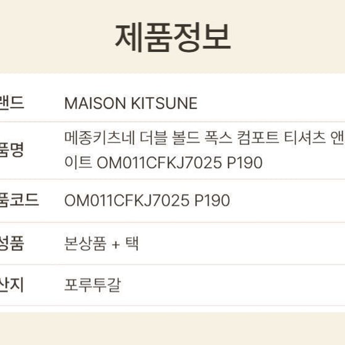The image size is (345, 345).
Task: Click the word MAISON in brand row
Action: (x=95, y=103)
